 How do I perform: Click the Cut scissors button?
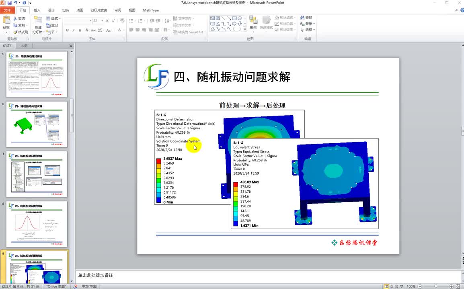19,18
